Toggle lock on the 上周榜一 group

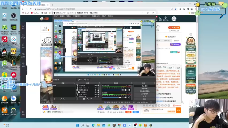98,92
